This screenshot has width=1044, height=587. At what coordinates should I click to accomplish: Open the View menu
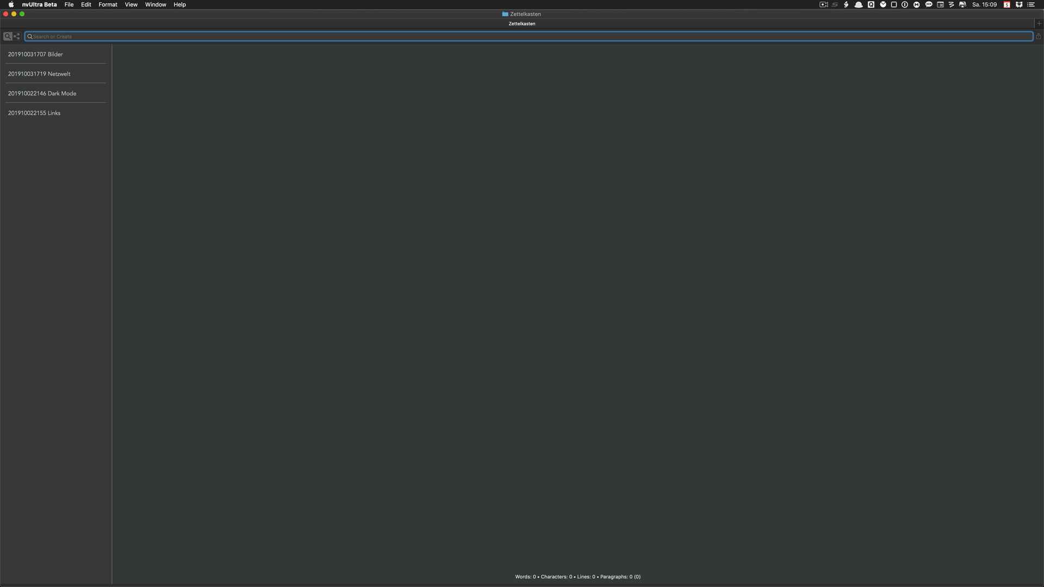tap(131, 4)
